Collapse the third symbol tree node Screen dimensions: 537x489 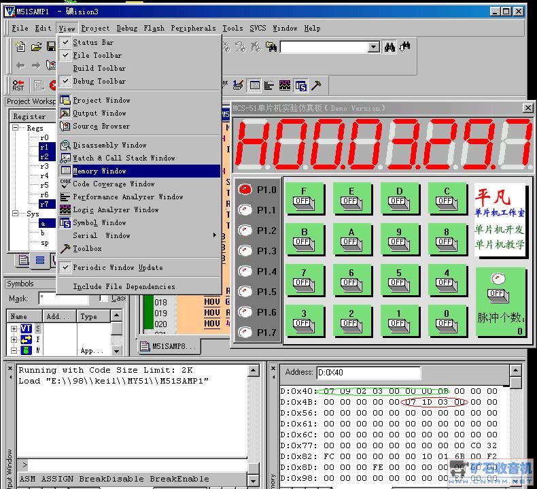(x=14, y=350)
